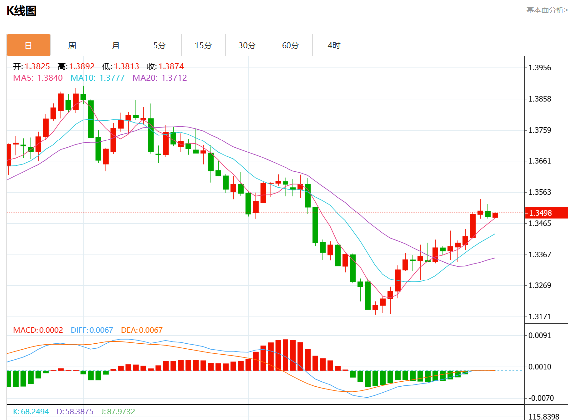Click the 1.3858 price axis label
The width and height of the screenshot is (575, 420).
pos(540,99)
